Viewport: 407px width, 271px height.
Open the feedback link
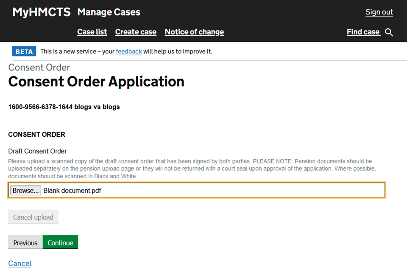tap(129, 52)
